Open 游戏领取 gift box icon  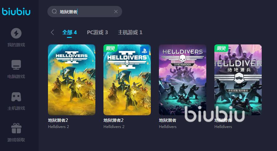pos(16,128)
